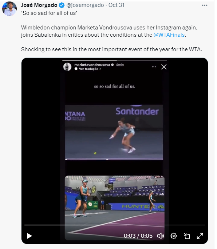Open the Oct 31 tweet timestamp
Screen dimensions: 217x249
coord(116,5)
